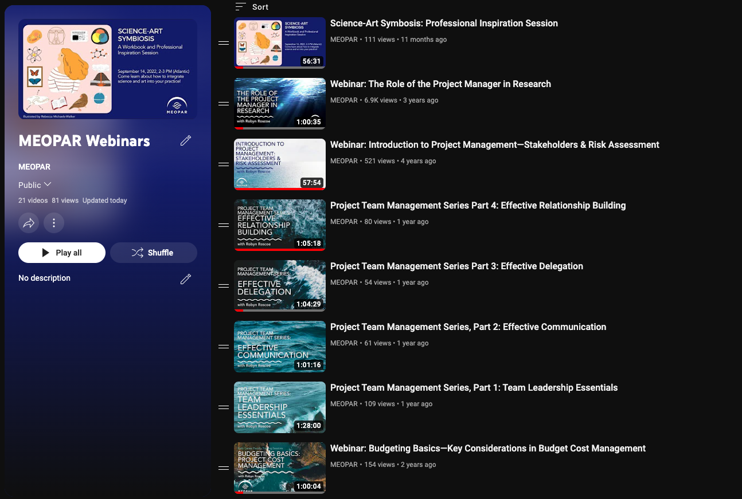The height and width of the screenshot is (499, 742).
Task: Click the Shuffle button
Action: 154,253
